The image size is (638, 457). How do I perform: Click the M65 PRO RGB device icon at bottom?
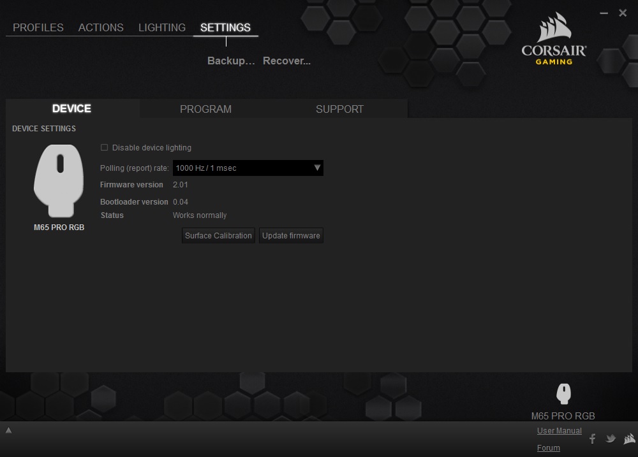563,393
